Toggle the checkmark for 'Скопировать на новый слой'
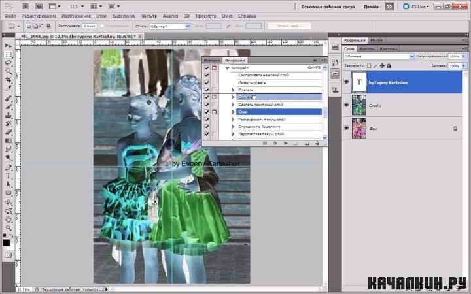Screen dimensions: 471x294 (207, 75)
